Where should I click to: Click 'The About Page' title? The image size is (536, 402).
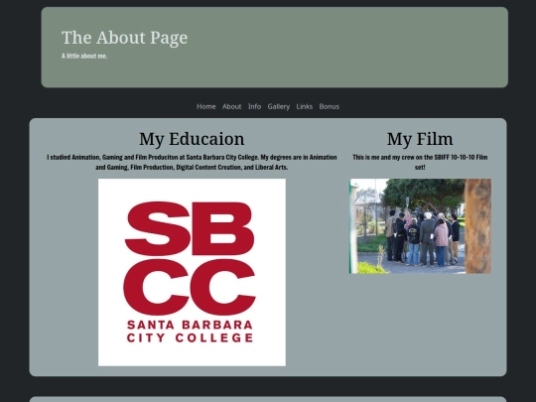(124, 38)
